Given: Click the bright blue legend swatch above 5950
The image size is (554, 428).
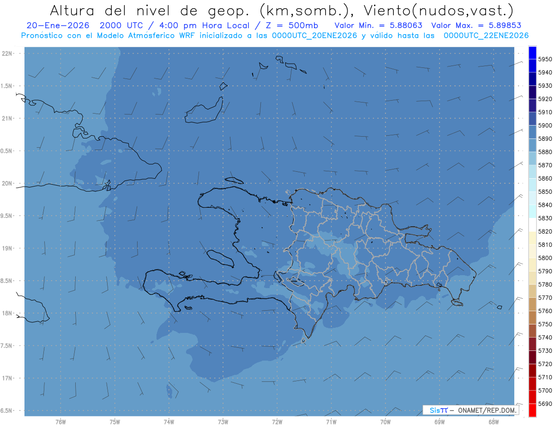Looking at the screenshot, I should pos(532,53).
